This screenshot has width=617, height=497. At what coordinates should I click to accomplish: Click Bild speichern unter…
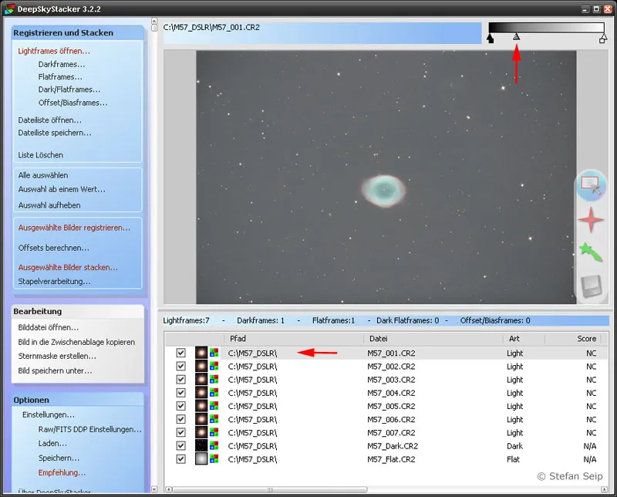pos(55,370)
